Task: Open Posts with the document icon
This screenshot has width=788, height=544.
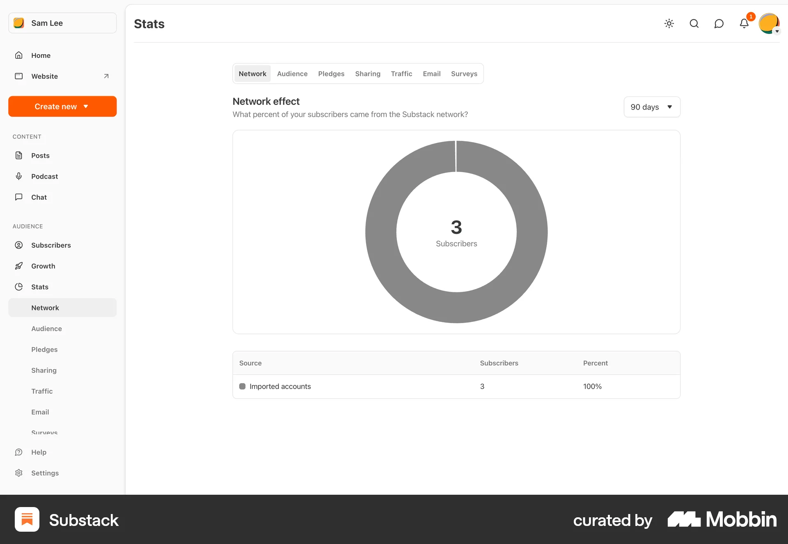Action: pyautogui.click(x=19, y=155)
